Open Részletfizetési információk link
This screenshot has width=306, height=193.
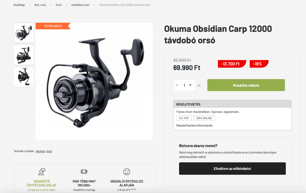(194, 125)
